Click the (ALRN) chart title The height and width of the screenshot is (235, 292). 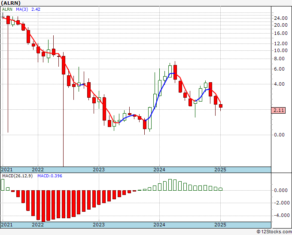[10, 3]
